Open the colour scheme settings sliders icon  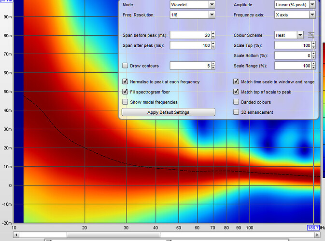[x=311, y=35]
